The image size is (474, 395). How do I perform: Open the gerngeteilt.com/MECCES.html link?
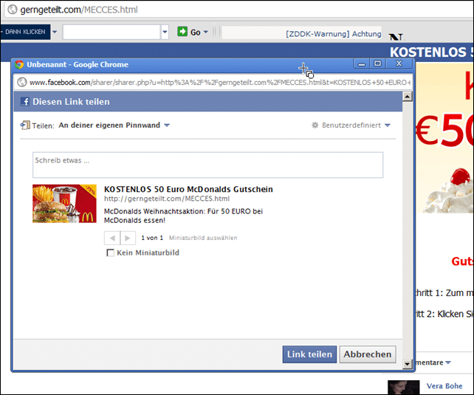(x=167, y=199)
